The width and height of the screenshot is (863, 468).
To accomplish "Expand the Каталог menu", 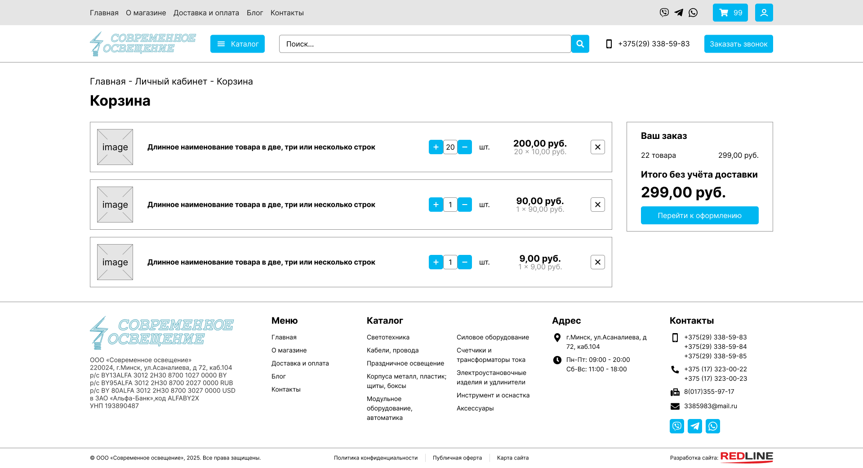I will point(237,44).
